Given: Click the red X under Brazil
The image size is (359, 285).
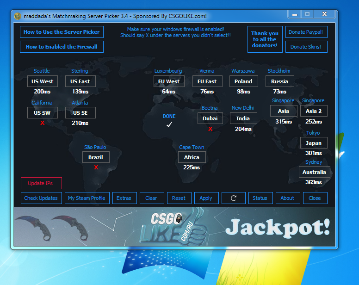Looking at the screenshot, I should tap(96, 167).
